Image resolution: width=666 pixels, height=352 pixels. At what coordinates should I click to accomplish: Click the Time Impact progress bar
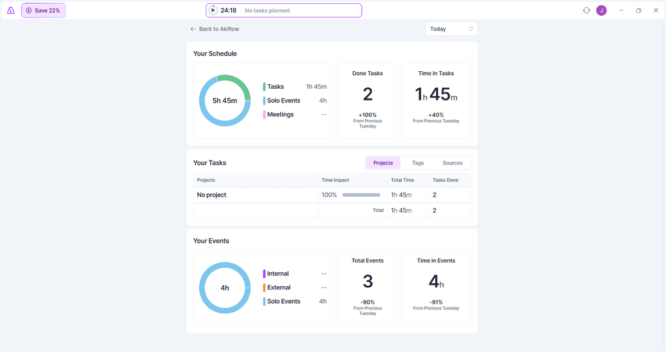pyautogui.click(x=361, y=195)
